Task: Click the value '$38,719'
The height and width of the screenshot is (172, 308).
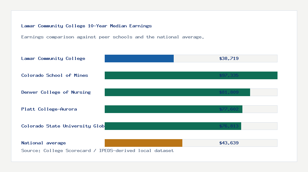Action: coord(229,58)
